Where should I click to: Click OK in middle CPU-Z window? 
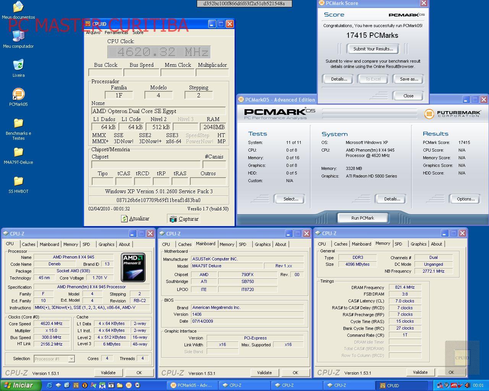295,373
